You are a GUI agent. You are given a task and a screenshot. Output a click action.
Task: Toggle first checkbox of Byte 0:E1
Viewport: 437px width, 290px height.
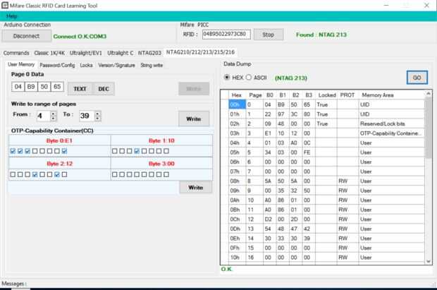pyautogui.click(x=13, y=151)
